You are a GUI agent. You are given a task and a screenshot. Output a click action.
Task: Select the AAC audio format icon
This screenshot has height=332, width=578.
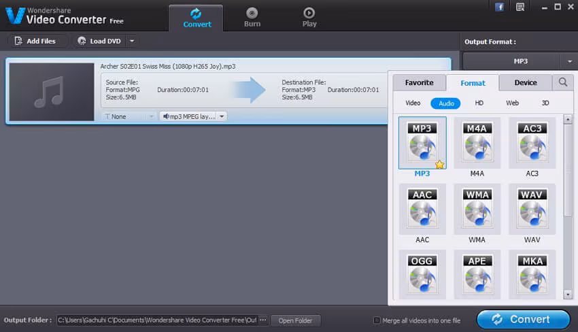[x=422, y=209]
